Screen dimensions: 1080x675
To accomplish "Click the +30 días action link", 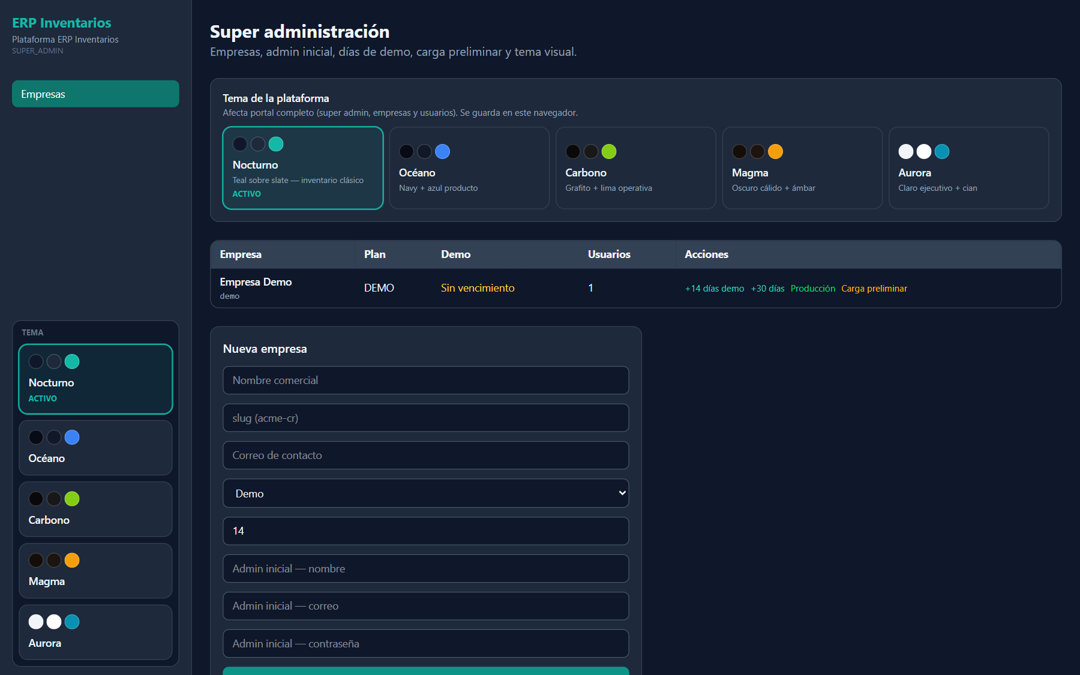I will (768, 289).
